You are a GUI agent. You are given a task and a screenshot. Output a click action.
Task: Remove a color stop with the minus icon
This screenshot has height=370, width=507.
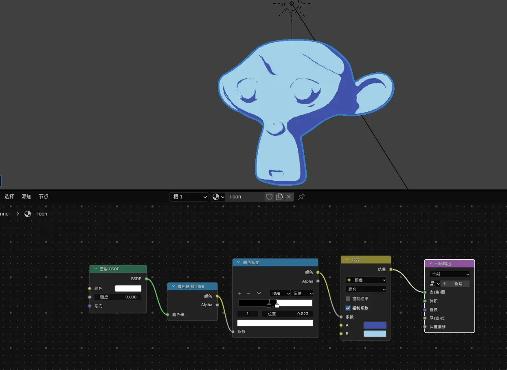(248, 294)
